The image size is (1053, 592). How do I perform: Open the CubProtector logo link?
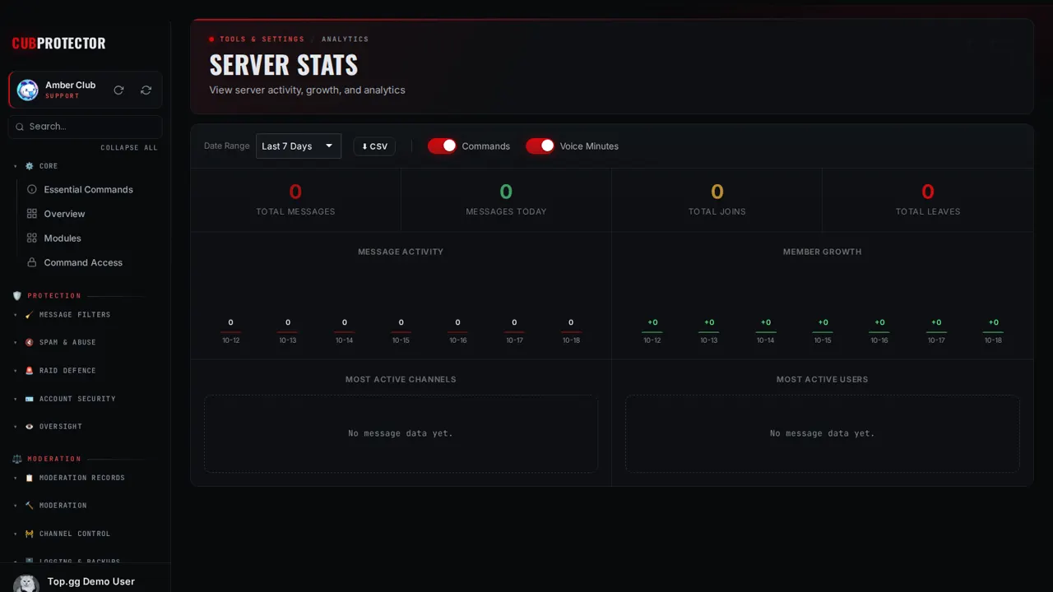(58, 44)
